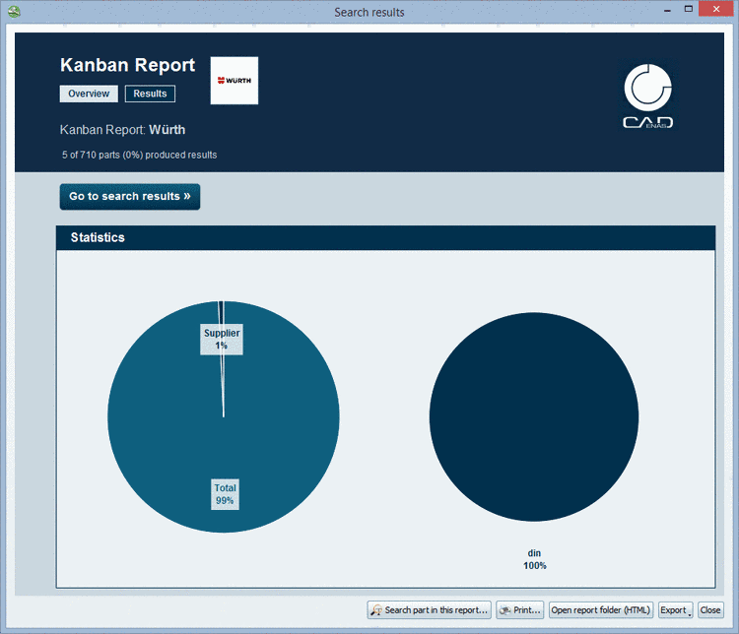Minimize the Search results window

pyautogui.click(x=667, y=10)
